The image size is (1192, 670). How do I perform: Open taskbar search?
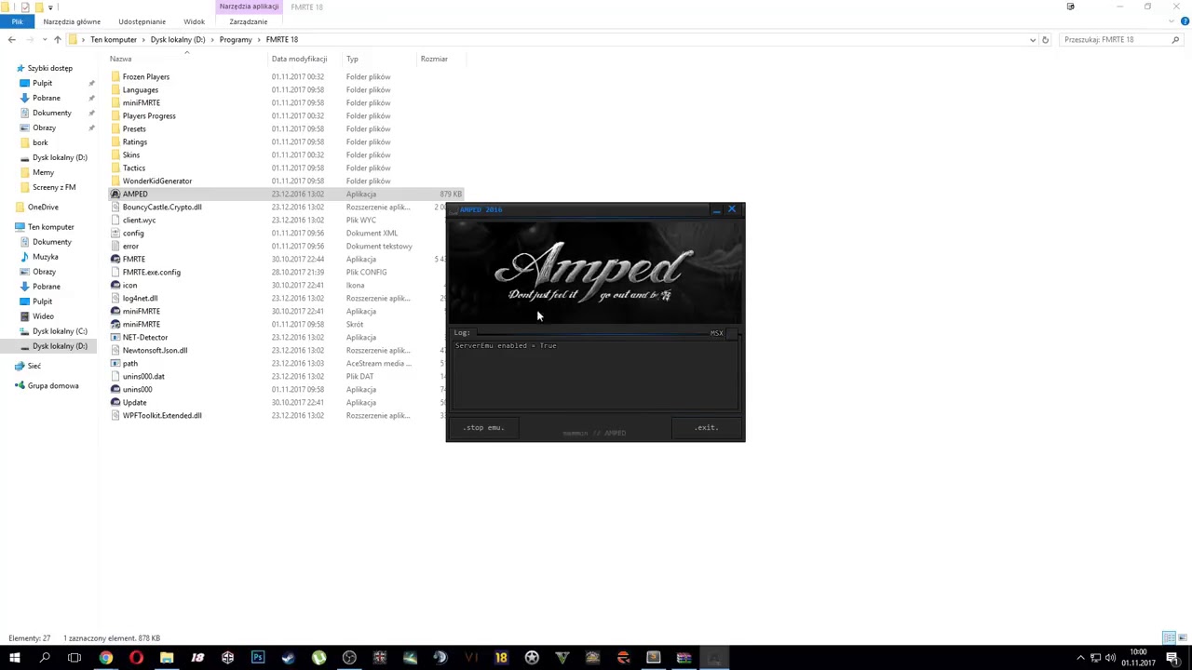click(x=45, y=659)
